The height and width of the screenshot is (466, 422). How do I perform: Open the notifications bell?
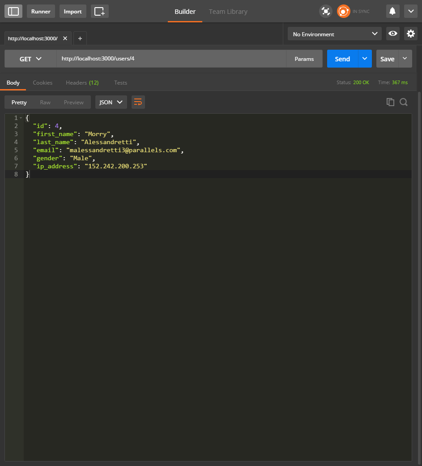click(x=393, y=11)
